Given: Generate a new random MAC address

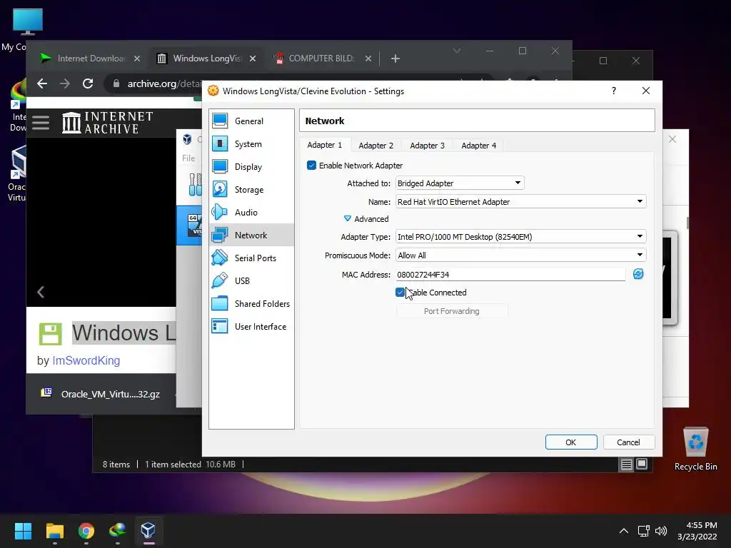Looking at the screenshot, I should [x=638, y=274].
